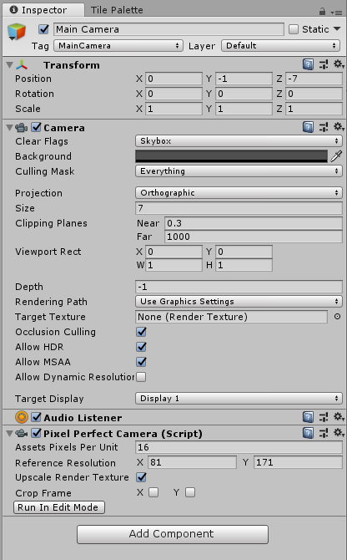Viewport: 347px width, 560px height.
Task: Disable Pixel Perfect Camera component checkbox
Action: click(x=36, y=433)
